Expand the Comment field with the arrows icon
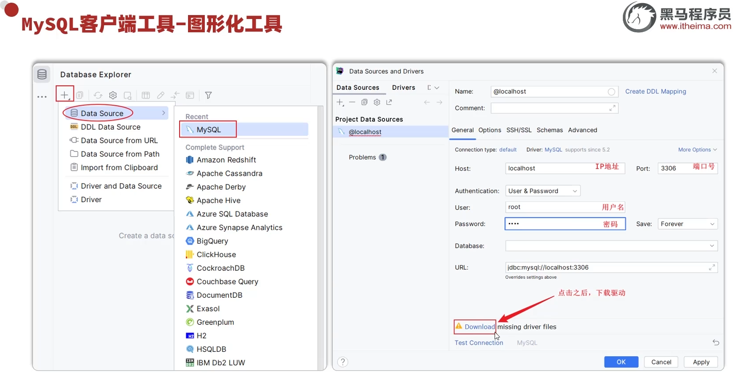The height and width of the screenshot is (384, 741). (612, 108)
